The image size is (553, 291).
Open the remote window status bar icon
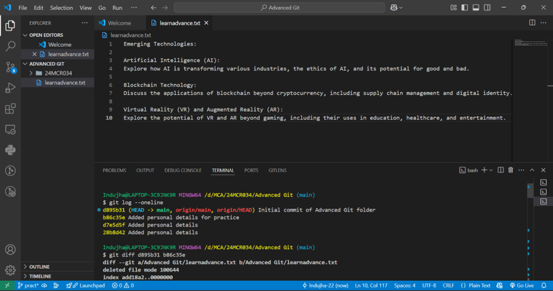(x=7, y=285)
